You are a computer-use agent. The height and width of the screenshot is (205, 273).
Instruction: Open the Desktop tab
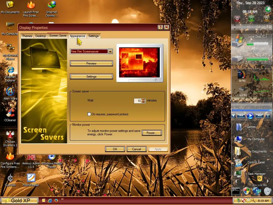41,36
